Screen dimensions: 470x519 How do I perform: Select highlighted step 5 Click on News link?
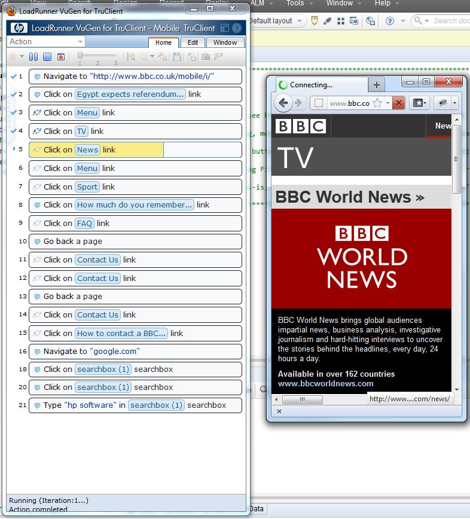click(135, 150)
